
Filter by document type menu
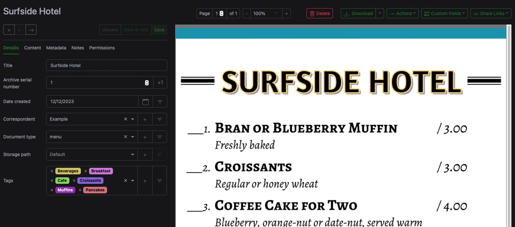(x=159, y=137)
